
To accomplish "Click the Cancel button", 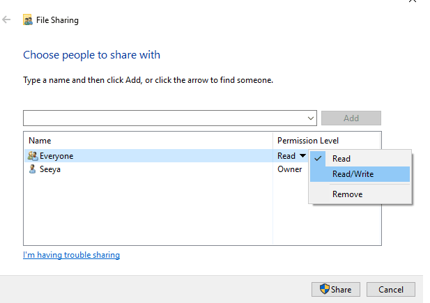I will pos(391,289).
